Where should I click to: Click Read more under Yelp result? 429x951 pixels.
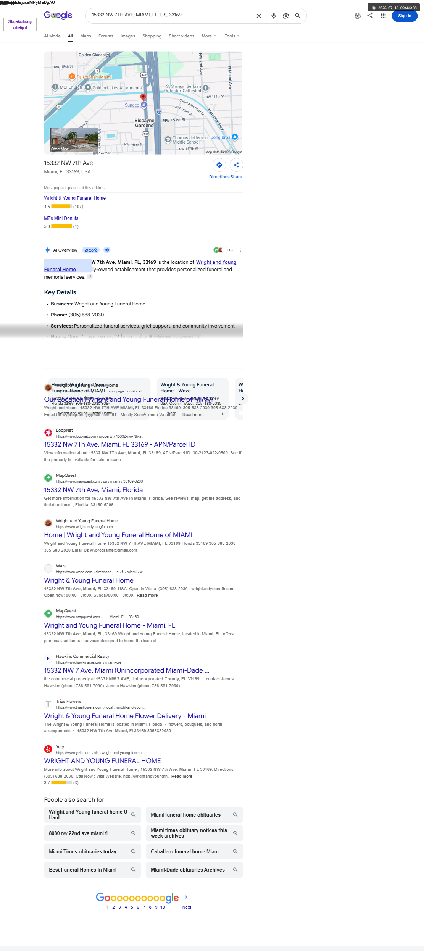tap(182, 776)
